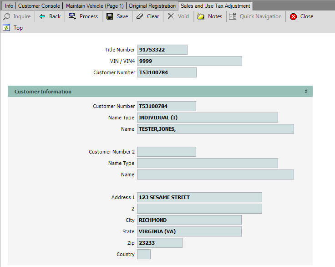Open the Customer Console tab
This screenshot has width=335, height=267.
point(39,6)
